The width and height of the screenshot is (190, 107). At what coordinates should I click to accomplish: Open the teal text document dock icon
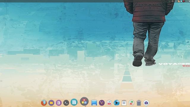[74, 102]
